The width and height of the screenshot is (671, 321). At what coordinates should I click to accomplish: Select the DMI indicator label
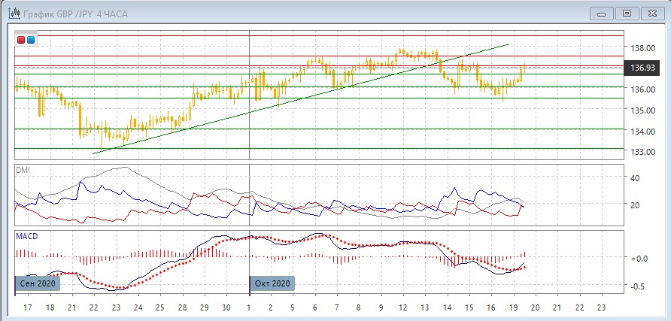click(24, 170)
